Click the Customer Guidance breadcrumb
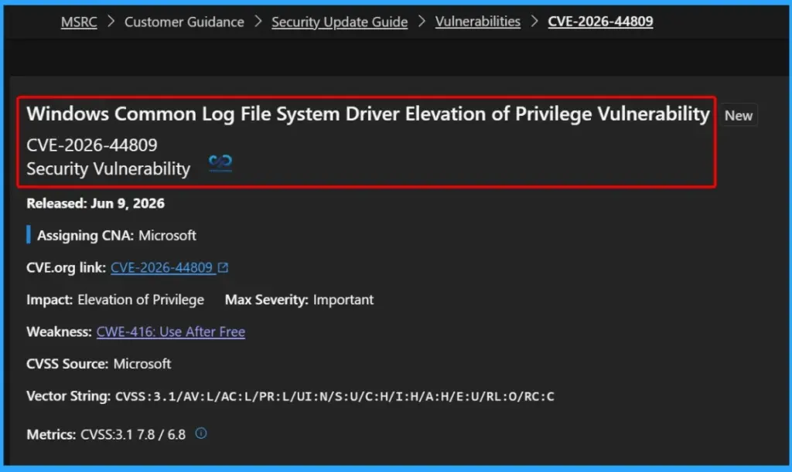The width and height of the screenshot is (792, 472). 184,22
